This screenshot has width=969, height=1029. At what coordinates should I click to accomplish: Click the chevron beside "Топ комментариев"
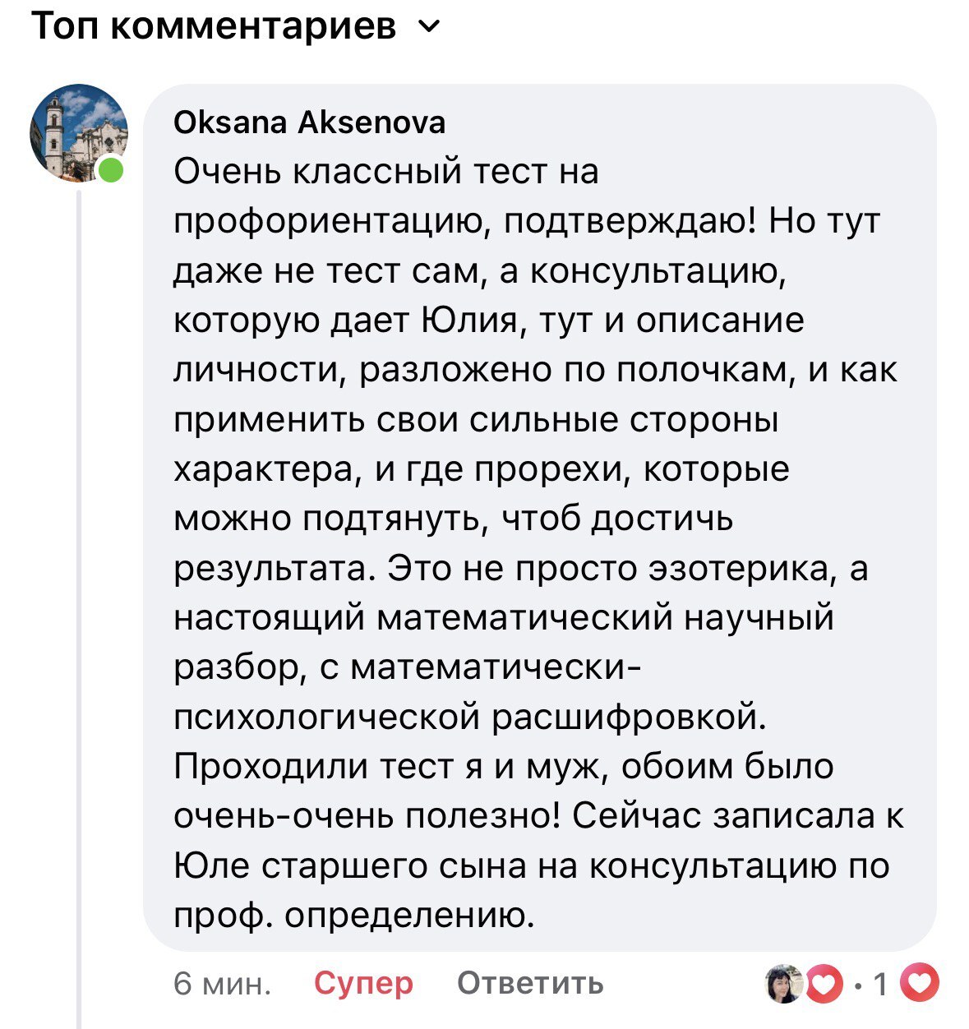pos(429,28)
